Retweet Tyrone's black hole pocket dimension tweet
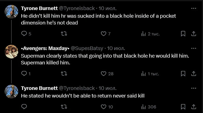 tap(64, 34)
